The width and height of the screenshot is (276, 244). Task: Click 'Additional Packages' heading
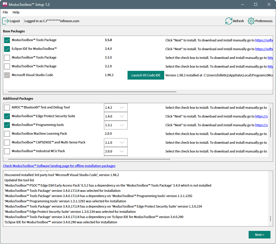(x=18, y=99)
